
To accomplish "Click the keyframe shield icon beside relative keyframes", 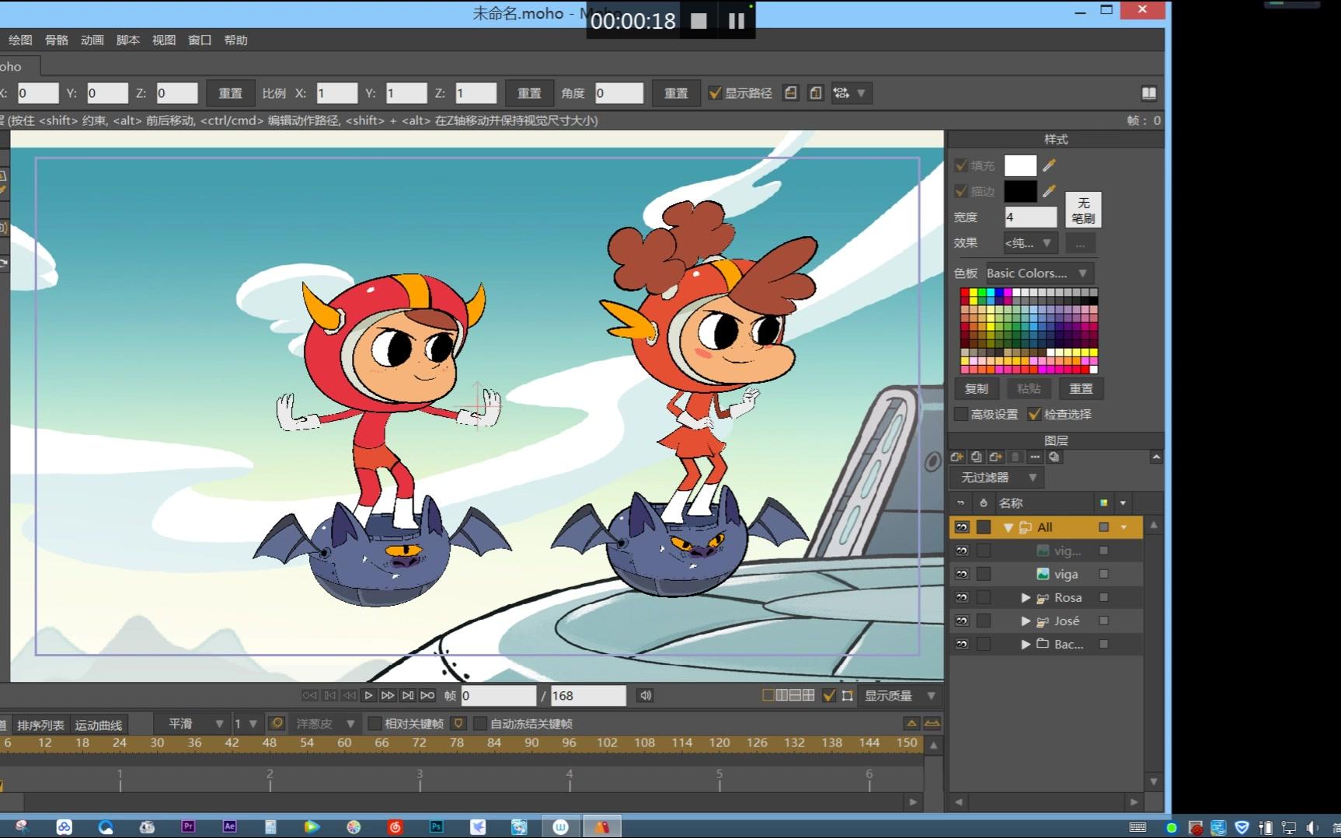I will coord(458,723).
